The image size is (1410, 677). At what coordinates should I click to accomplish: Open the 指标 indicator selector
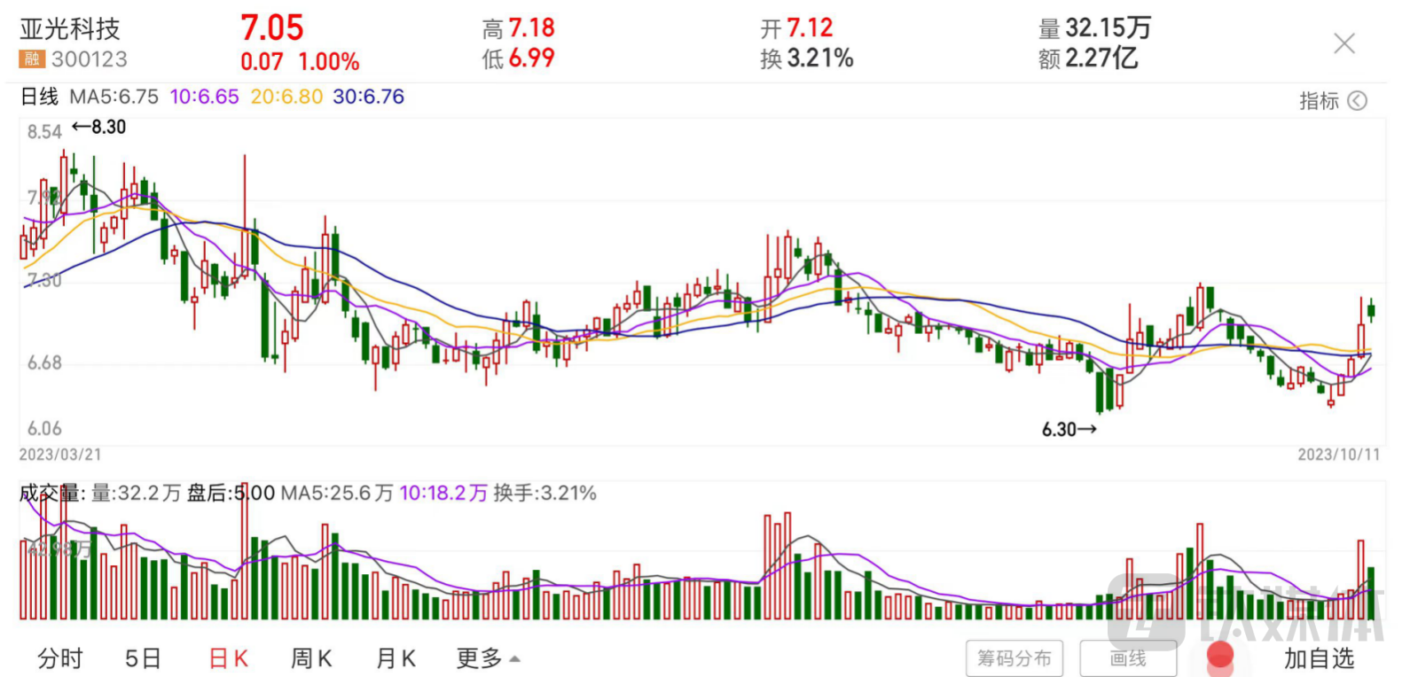point(1319,101)
